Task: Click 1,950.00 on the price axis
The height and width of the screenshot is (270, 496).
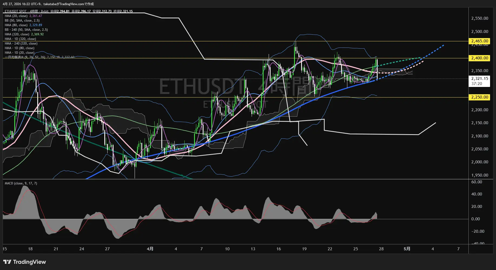Action: (x=480, y=175)
